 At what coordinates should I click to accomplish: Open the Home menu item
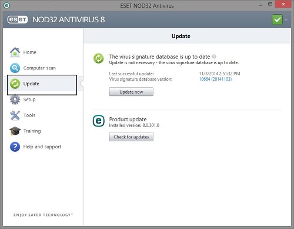(x=29, y=52)
